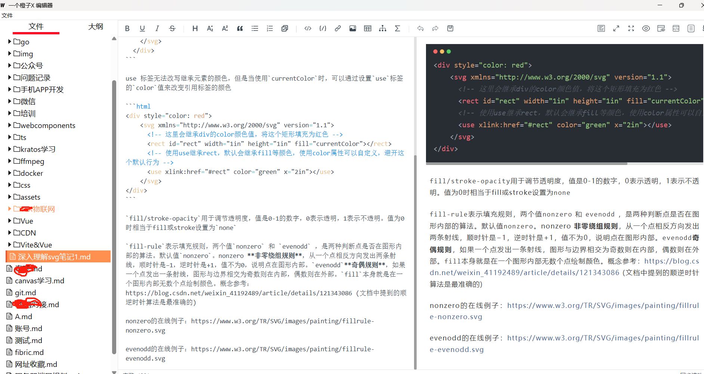704x374 pixels.
Task: Insert a hyperlink using the link icon
Action: point(338,28)
